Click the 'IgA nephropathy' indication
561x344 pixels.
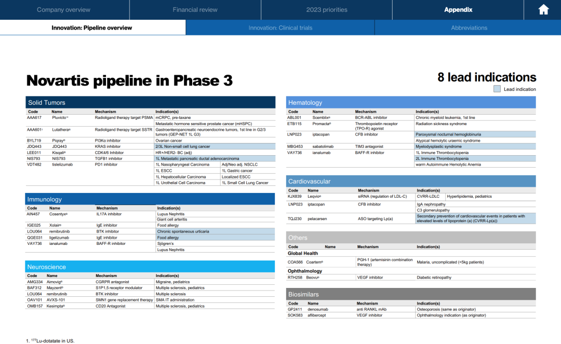pyautogui.click(x=431, y=204)
